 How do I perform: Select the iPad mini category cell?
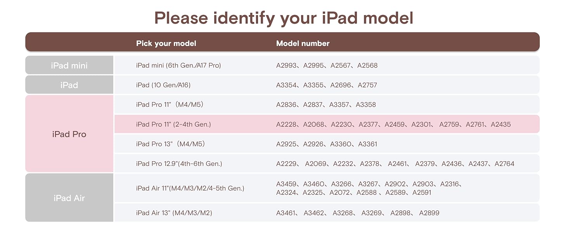click(x=69, y=65)
